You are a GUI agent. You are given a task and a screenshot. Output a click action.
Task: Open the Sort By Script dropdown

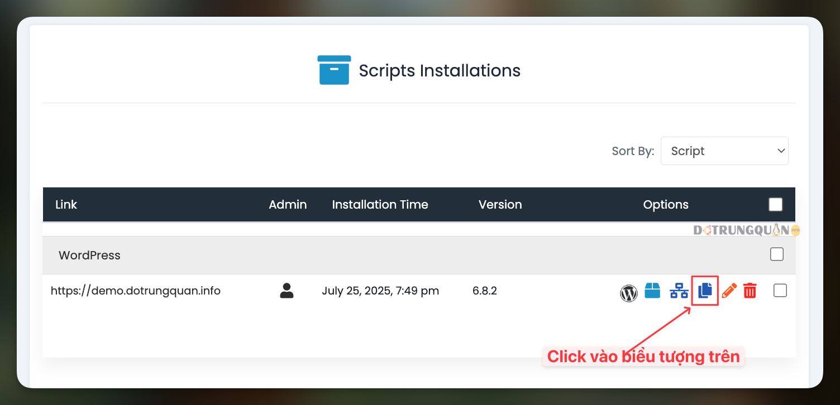point(724,151)
